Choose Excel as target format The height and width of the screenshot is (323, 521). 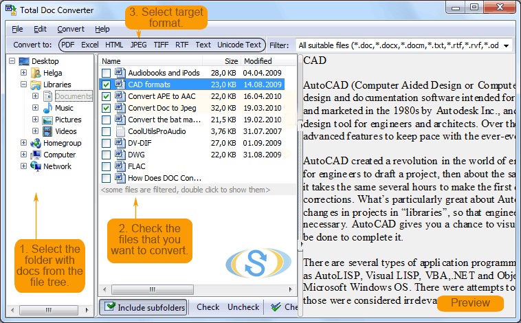tap(90, 45)
